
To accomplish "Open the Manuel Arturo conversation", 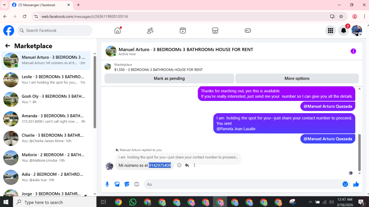I will (46, 60).
